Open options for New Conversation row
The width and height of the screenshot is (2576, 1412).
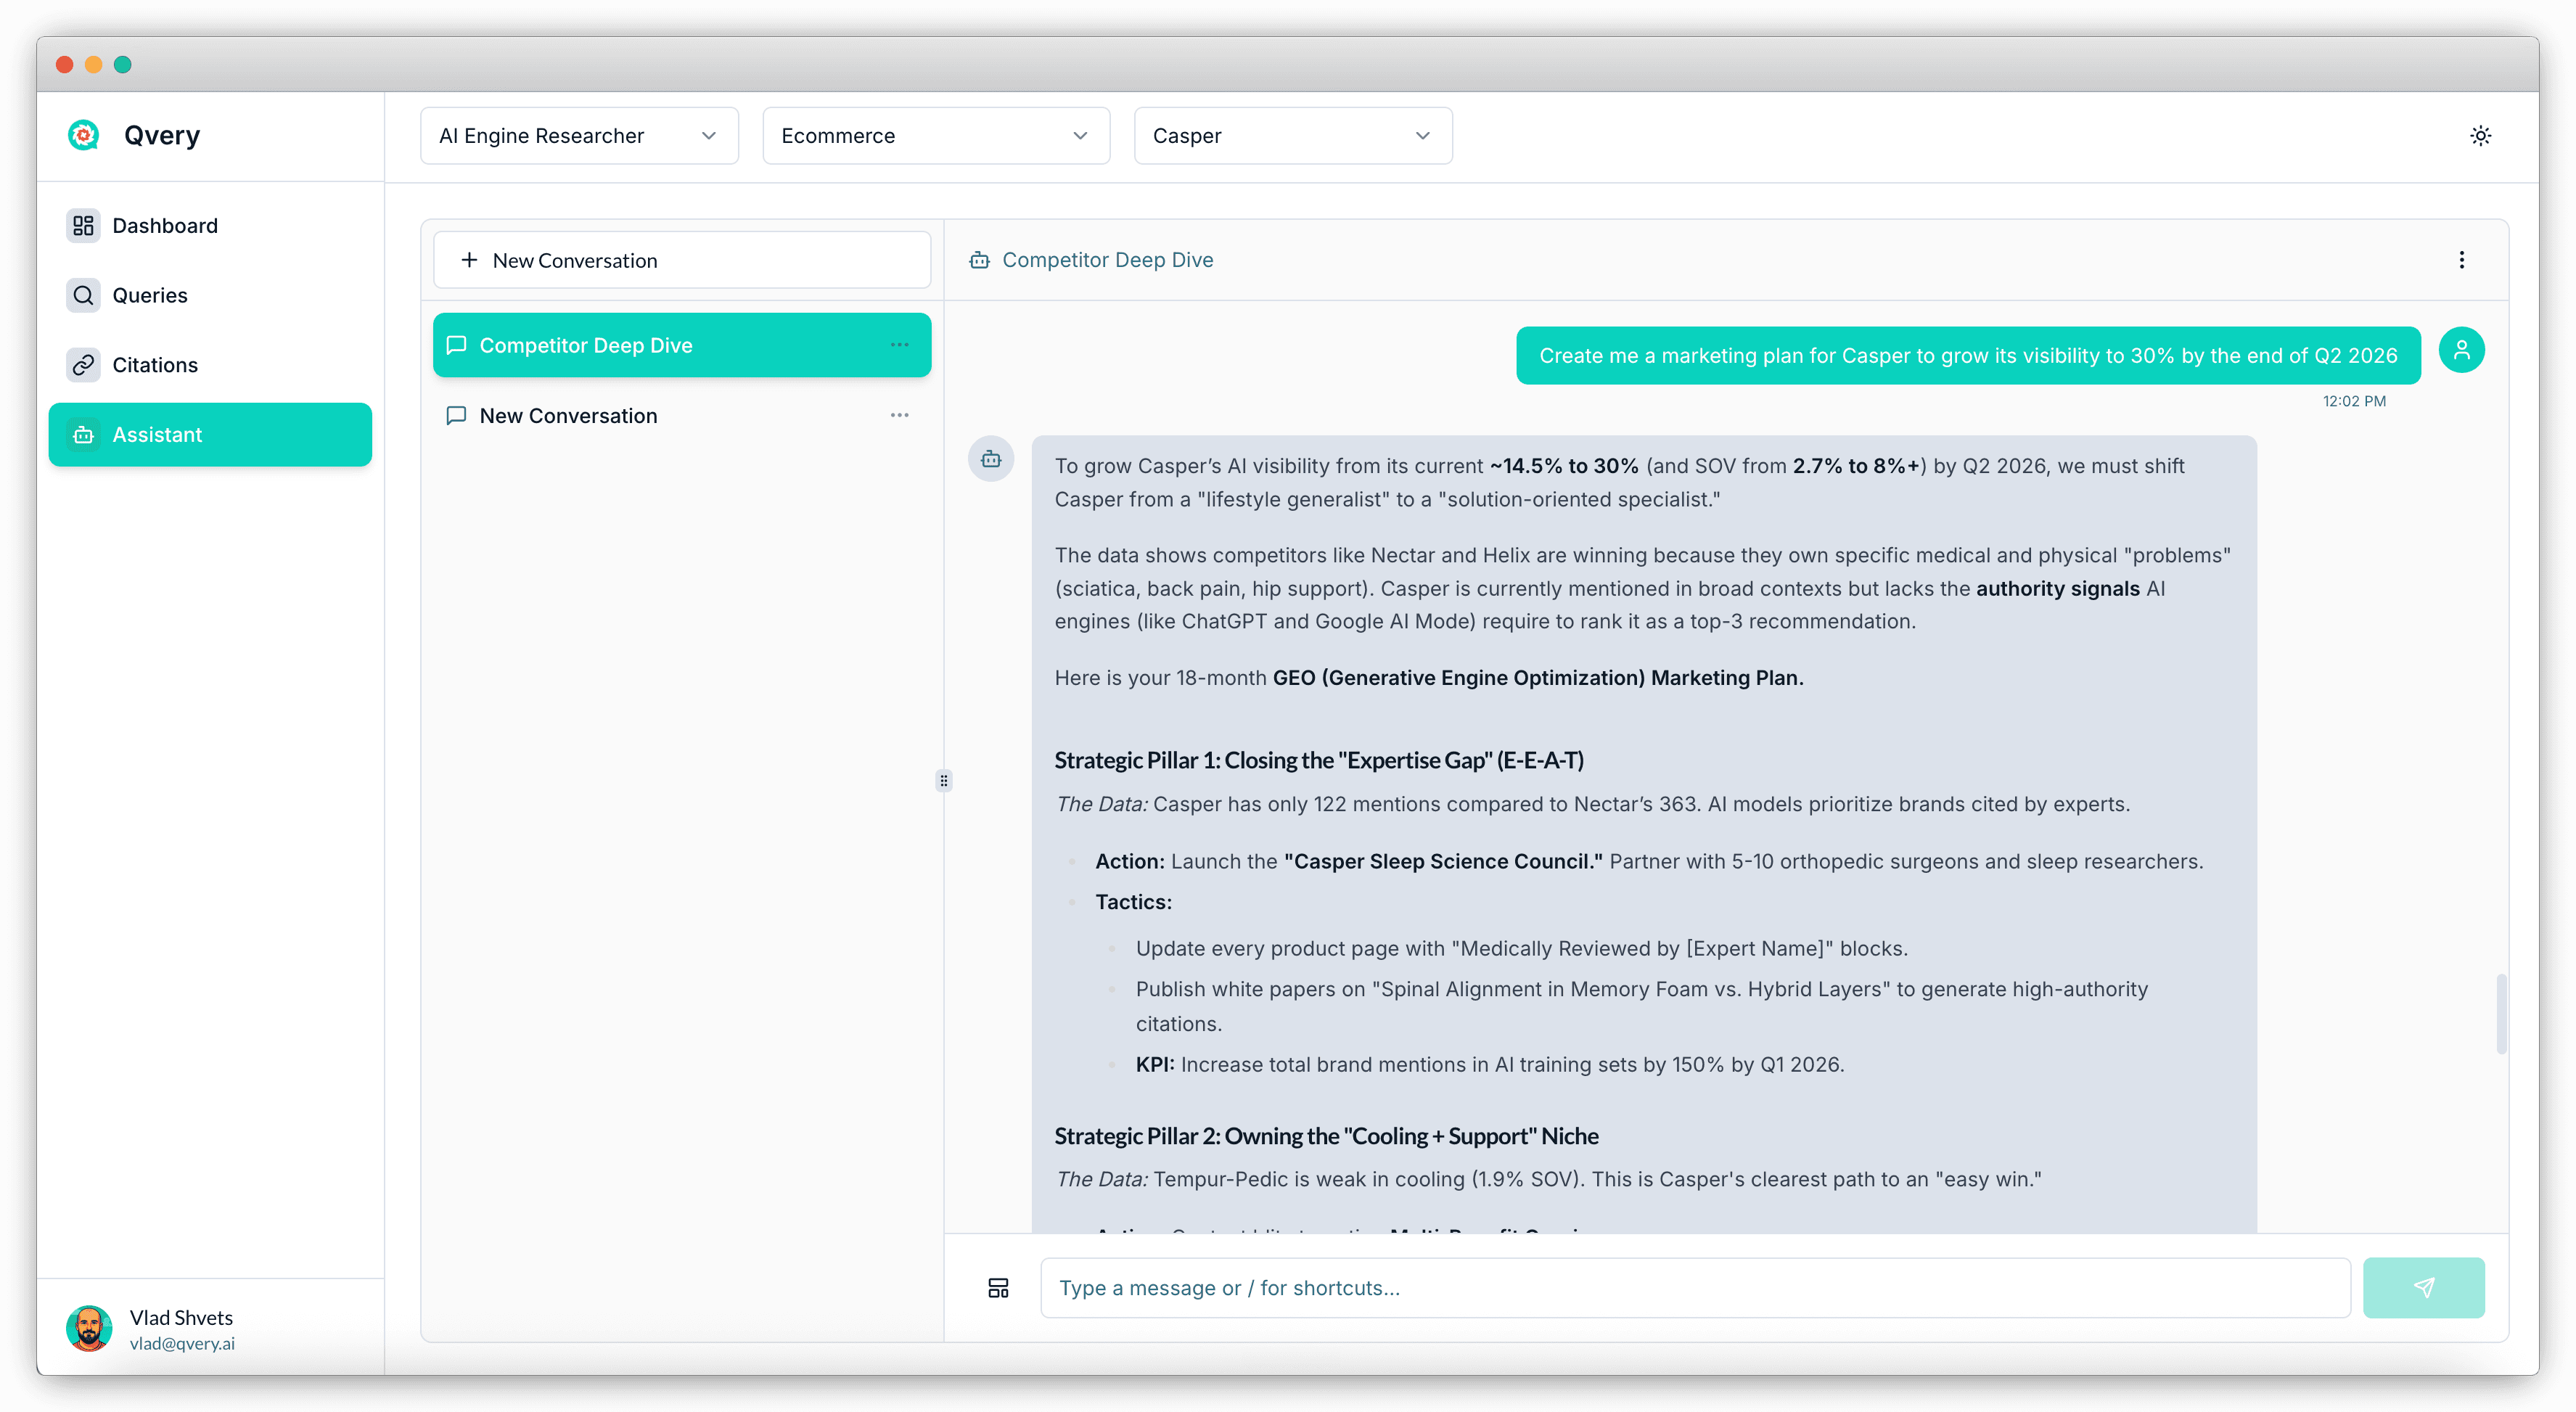(899, 416)
